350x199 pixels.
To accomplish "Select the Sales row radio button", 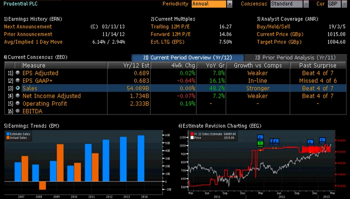I will pyautogui.click(x=18, y=88).
